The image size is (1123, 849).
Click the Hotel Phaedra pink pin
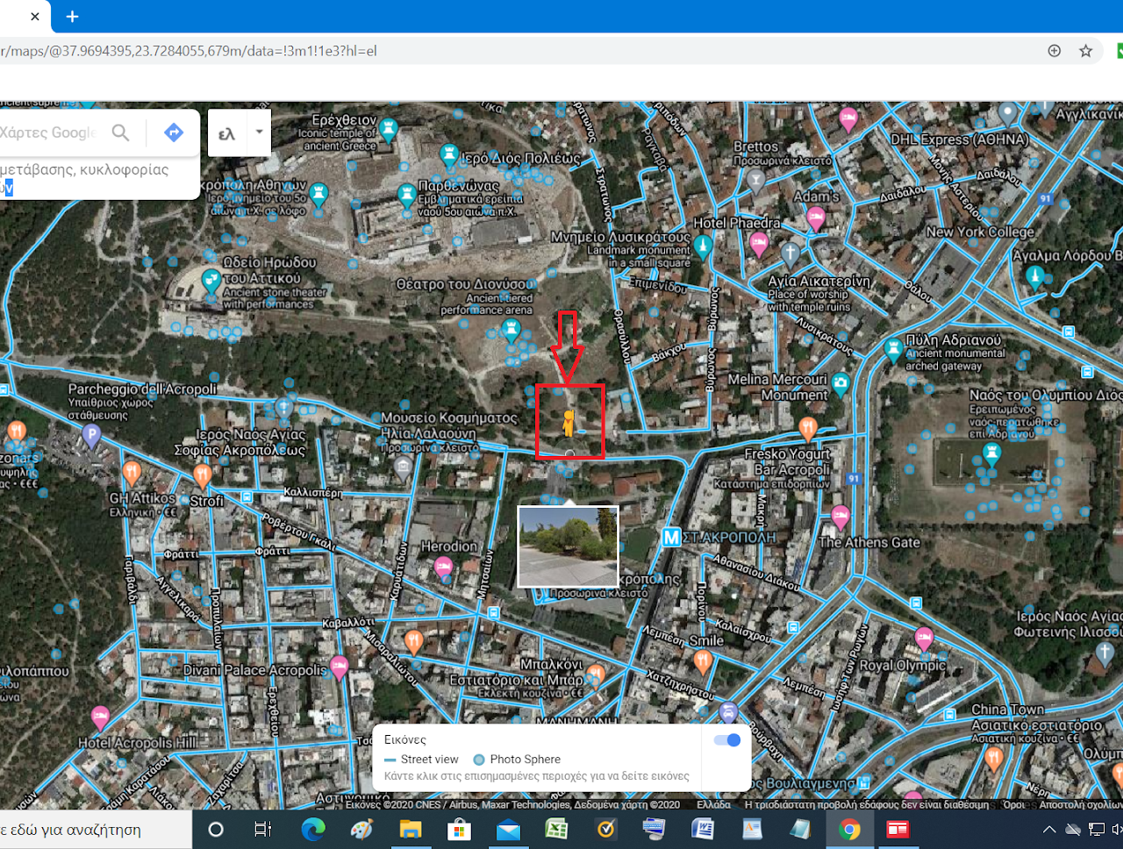(759, 244)
